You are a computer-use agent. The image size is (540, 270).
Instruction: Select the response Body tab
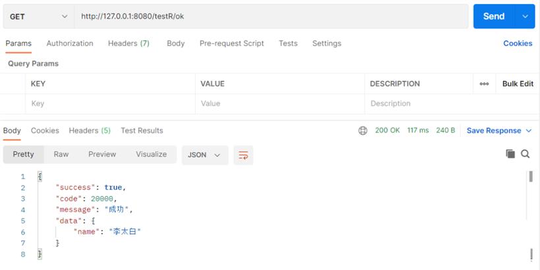12,130
